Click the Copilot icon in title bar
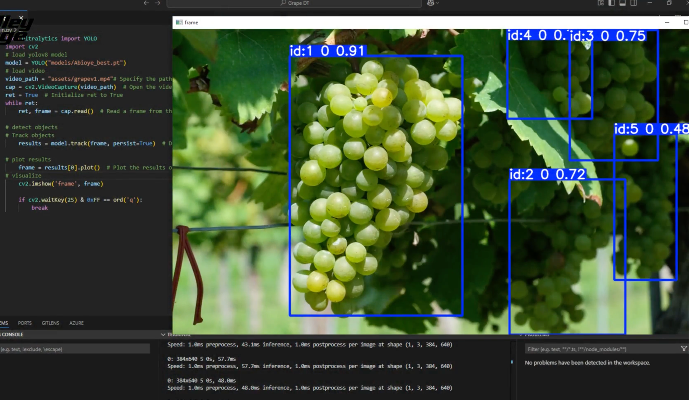Image resolution: width=689 pixels, height=400 pixels. coord(430,3)
